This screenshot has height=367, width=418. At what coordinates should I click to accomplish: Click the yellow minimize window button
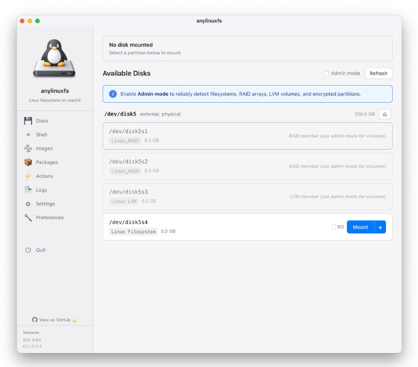pyautogui.click(x=30, y=21)
